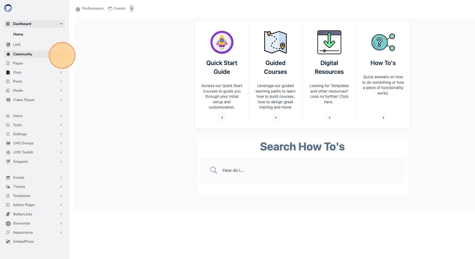The image size is (475, 259).
Task: Click the Docs file icon
Action: coord(8,72)
